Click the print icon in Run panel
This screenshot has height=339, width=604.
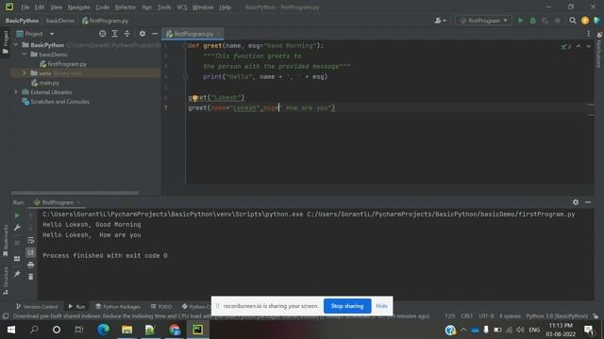point(31,265)
